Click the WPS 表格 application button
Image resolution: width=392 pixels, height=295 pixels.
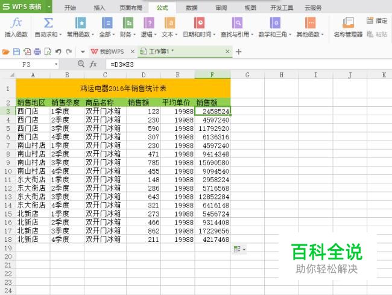[22, 7]
